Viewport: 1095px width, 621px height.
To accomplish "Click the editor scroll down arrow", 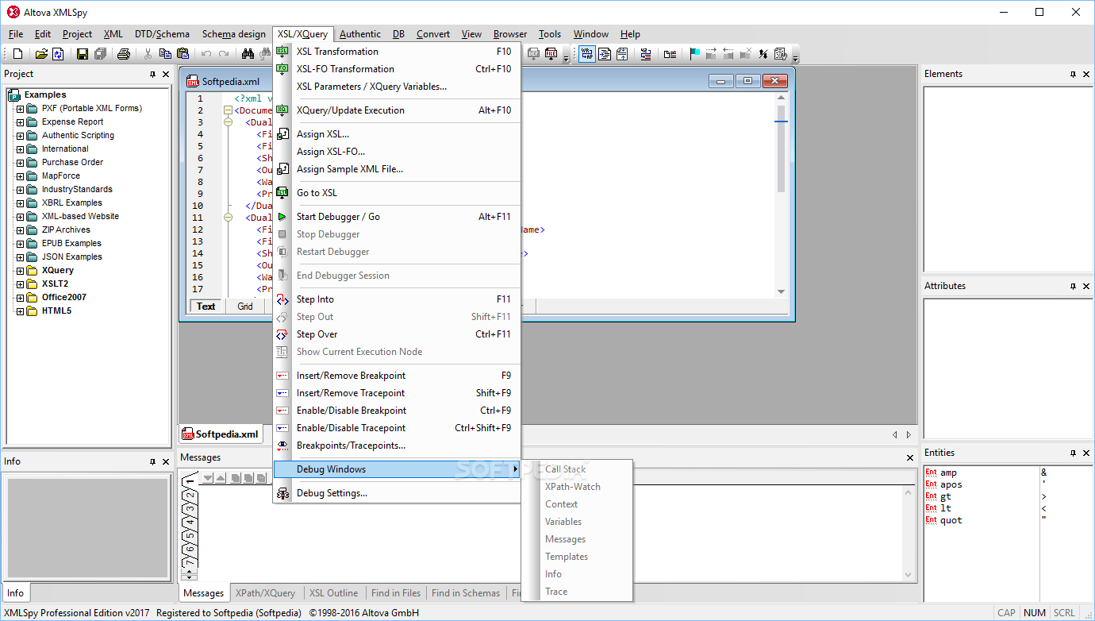I will pos(781,291).
